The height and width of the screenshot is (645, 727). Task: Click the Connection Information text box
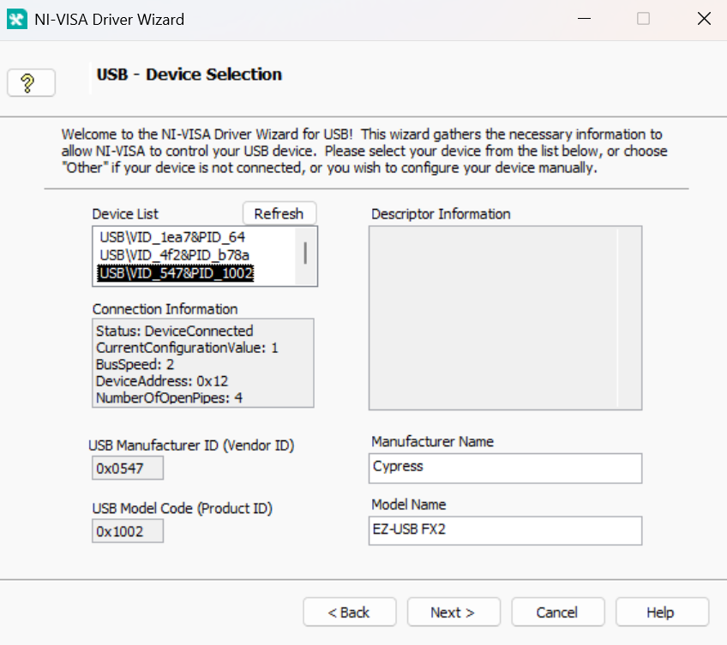coord(203,363)
